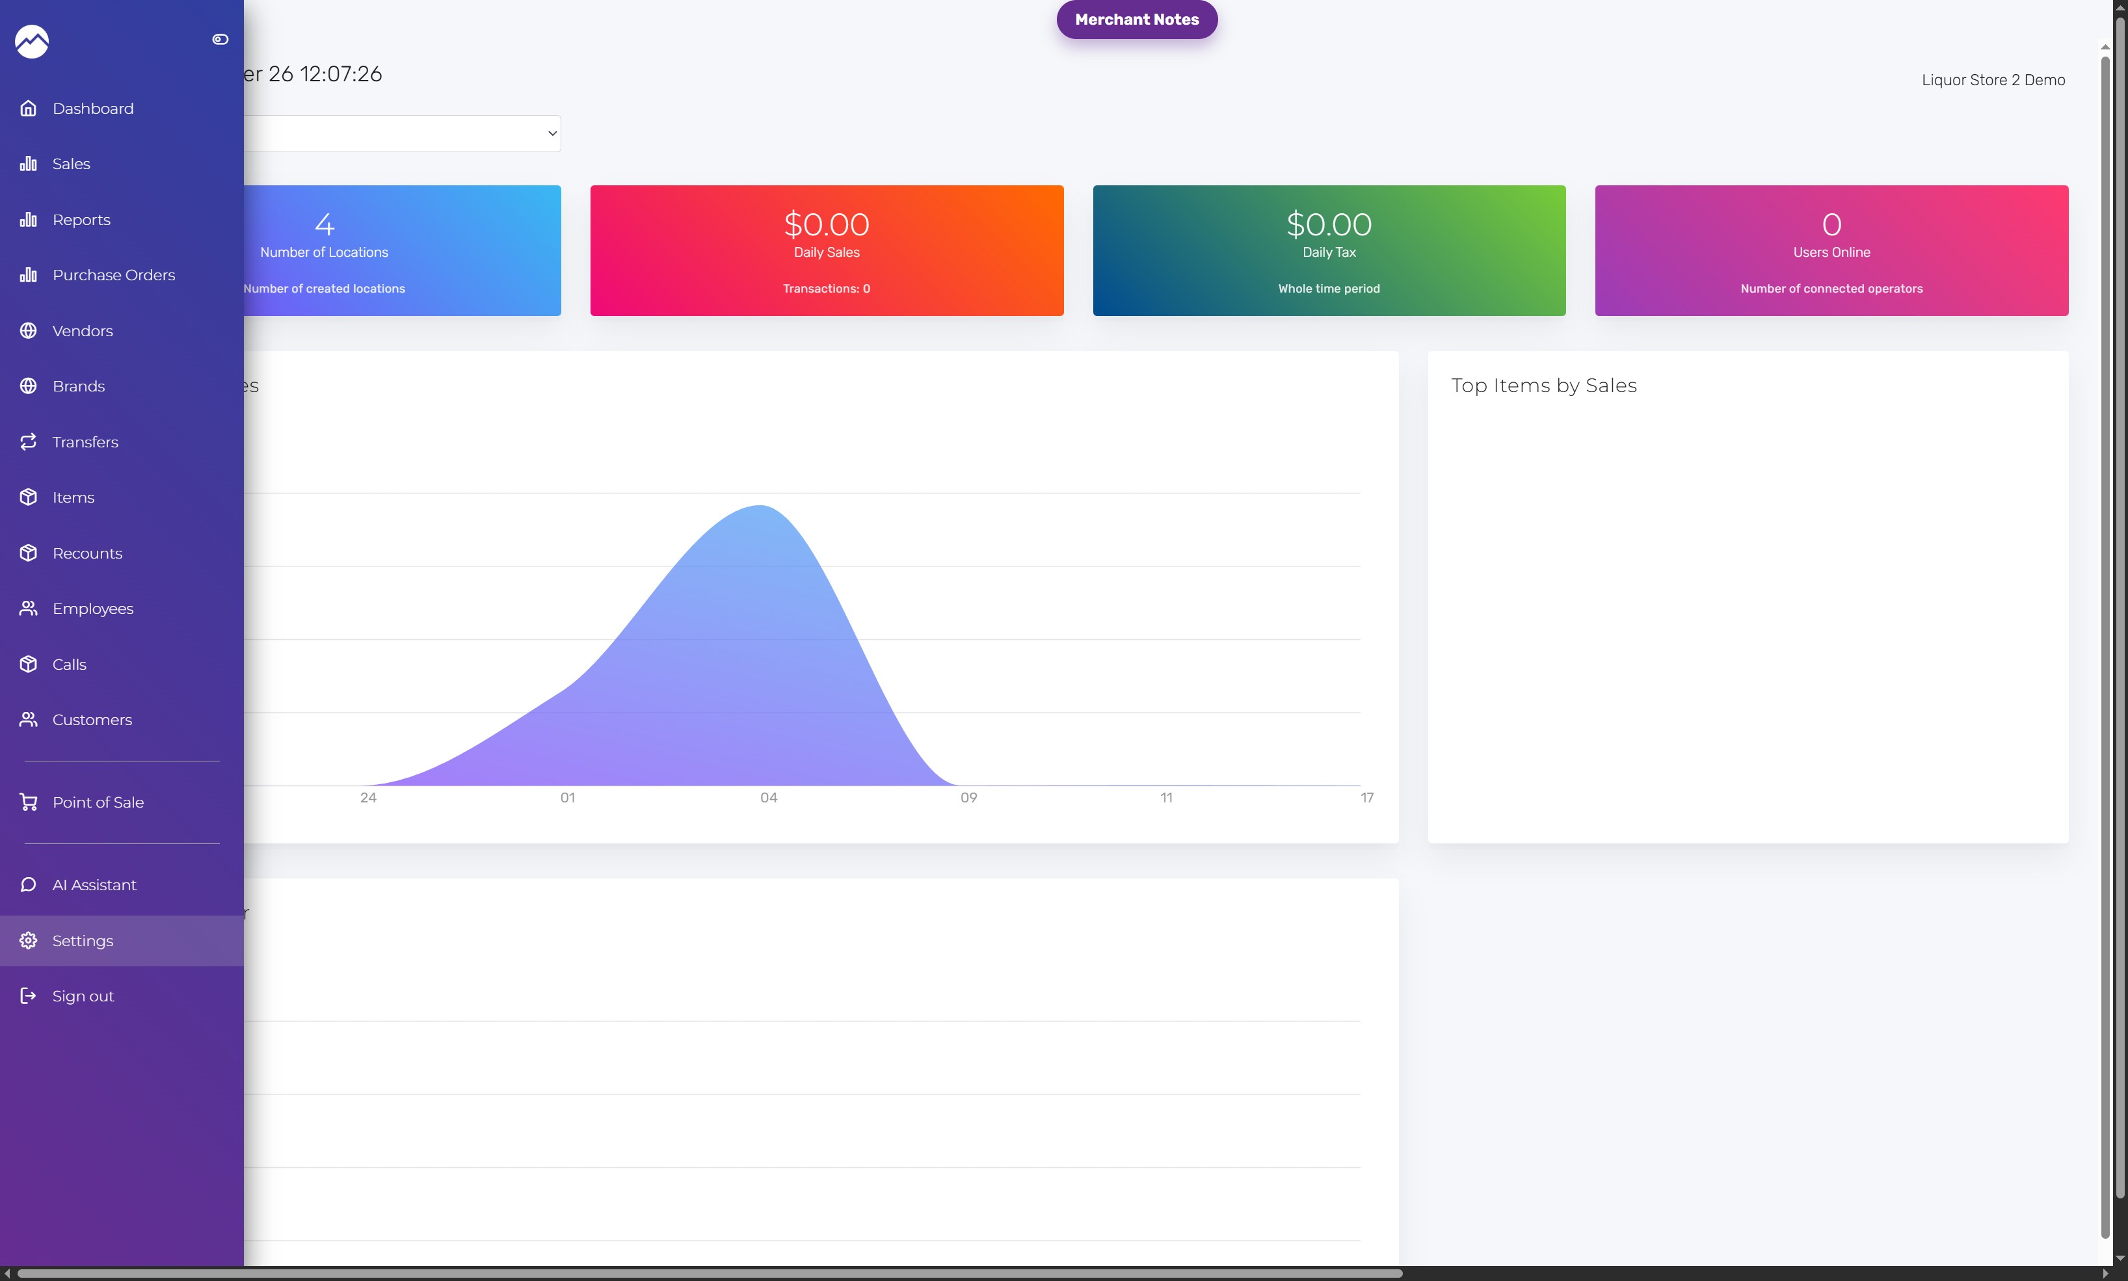Select the Transfers label
This screenshot has height=1281, width=2128.
coord(85,442)
